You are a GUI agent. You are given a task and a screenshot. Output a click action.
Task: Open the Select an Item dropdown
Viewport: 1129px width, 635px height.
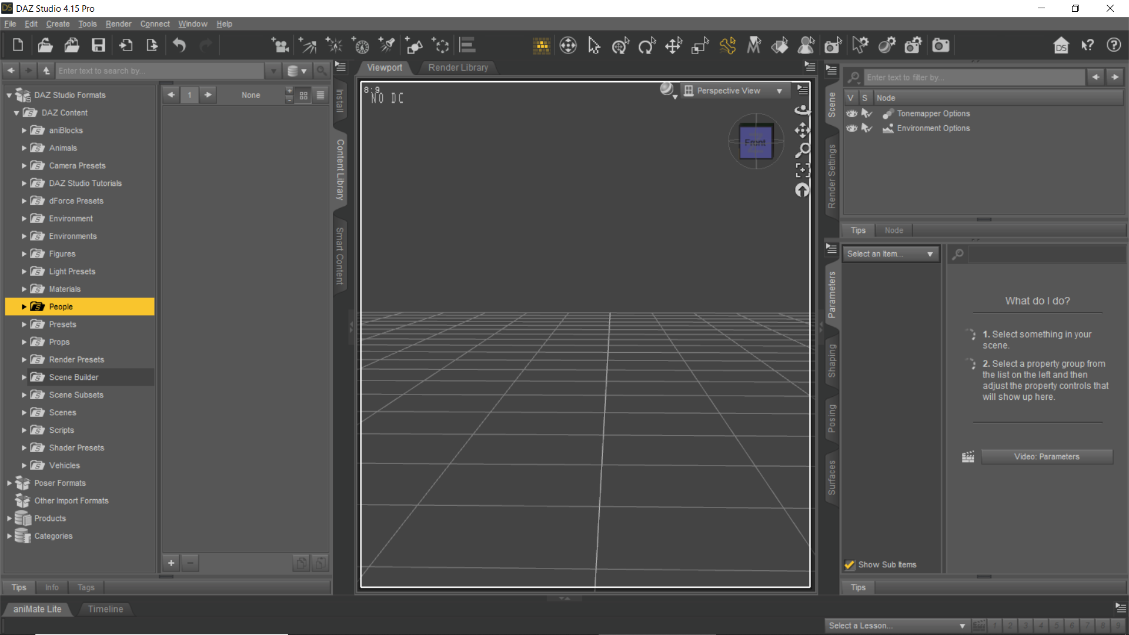[x=890, y=254]
